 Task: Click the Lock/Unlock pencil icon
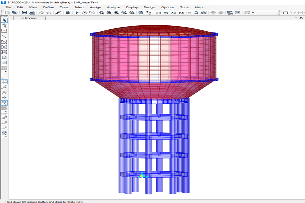coord(58,12)
